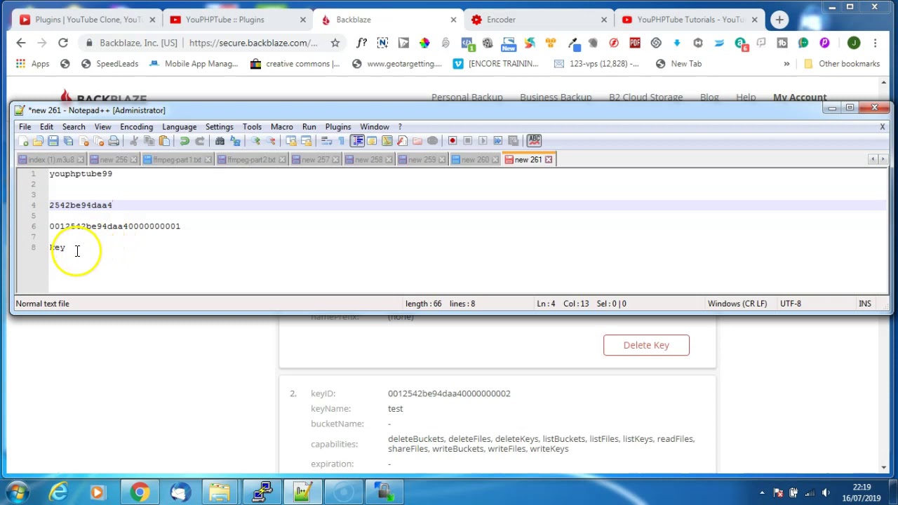This screenshot has height=505, width=898.
Task: Open the SpeedLeads bookmark
Action: pos(109,64)
